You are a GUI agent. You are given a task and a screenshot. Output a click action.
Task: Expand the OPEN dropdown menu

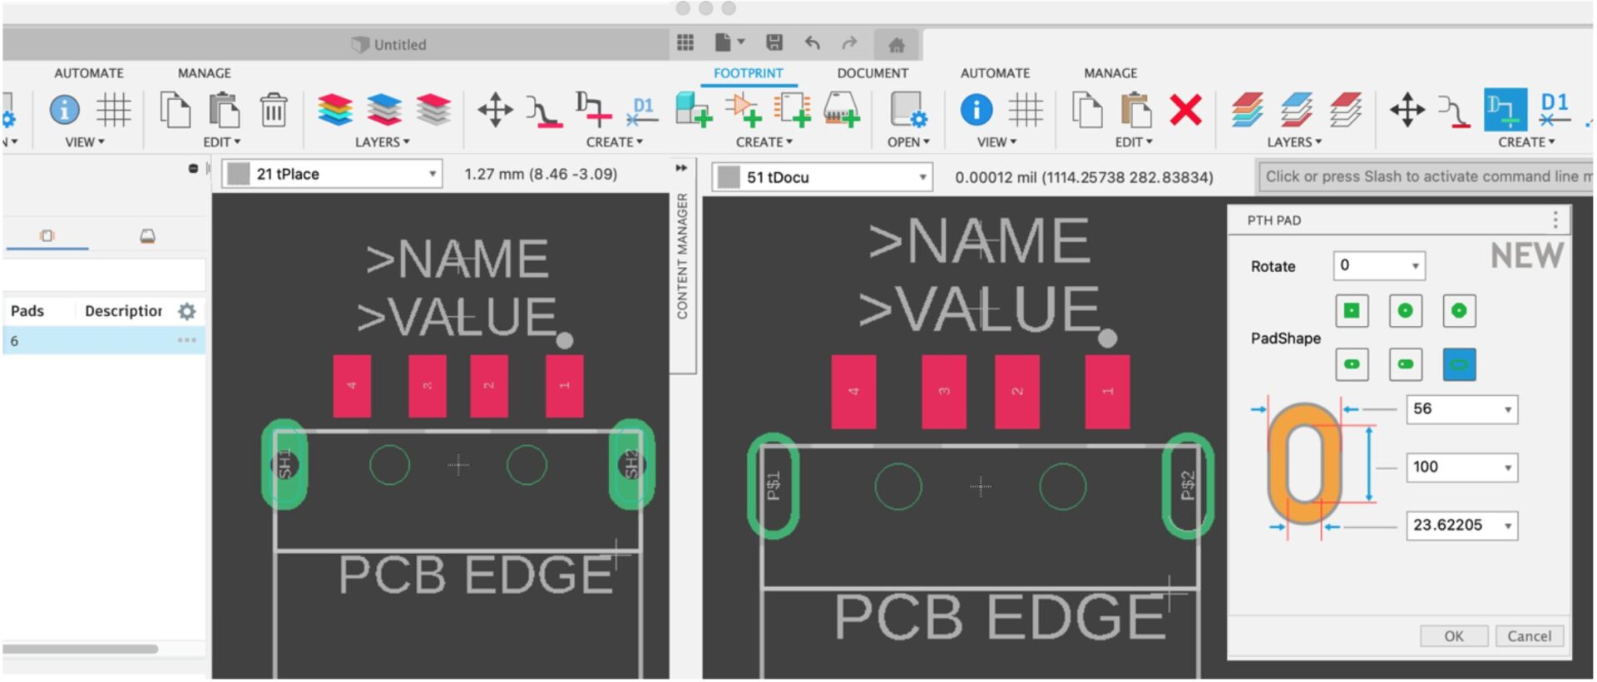click(x=908, y=142)
